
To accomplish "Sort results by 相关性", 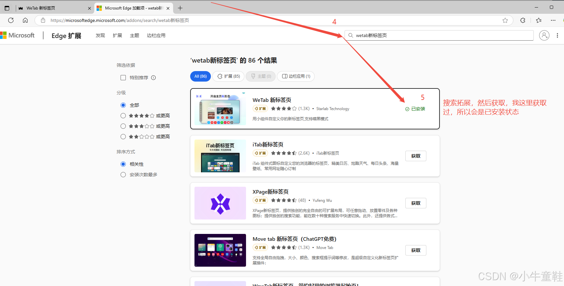I will click(x=123, y=164).
